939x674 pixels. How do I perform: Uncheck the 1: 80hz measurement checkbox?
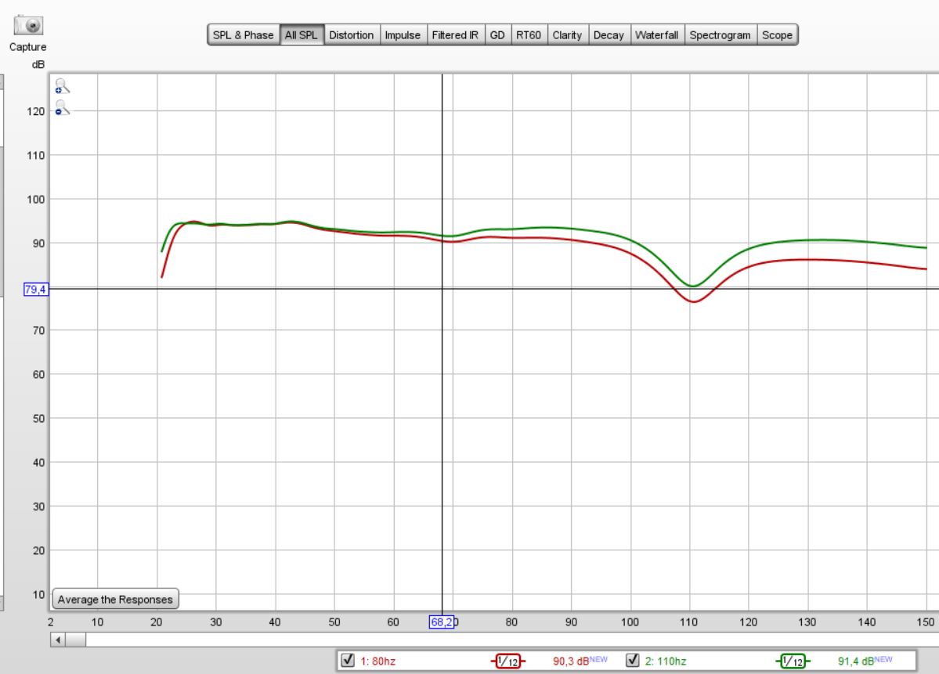point(349,661)
